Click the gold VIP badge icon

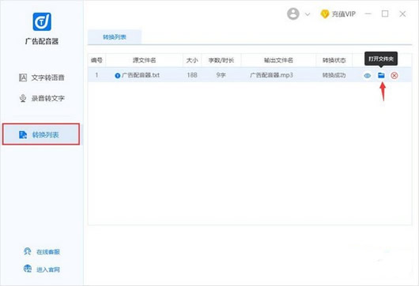[325, 14]
